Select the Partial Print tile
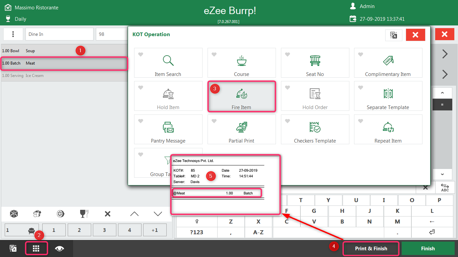This screenshot has width=458, height=257. pyautogui.click(x=241, y=130)
